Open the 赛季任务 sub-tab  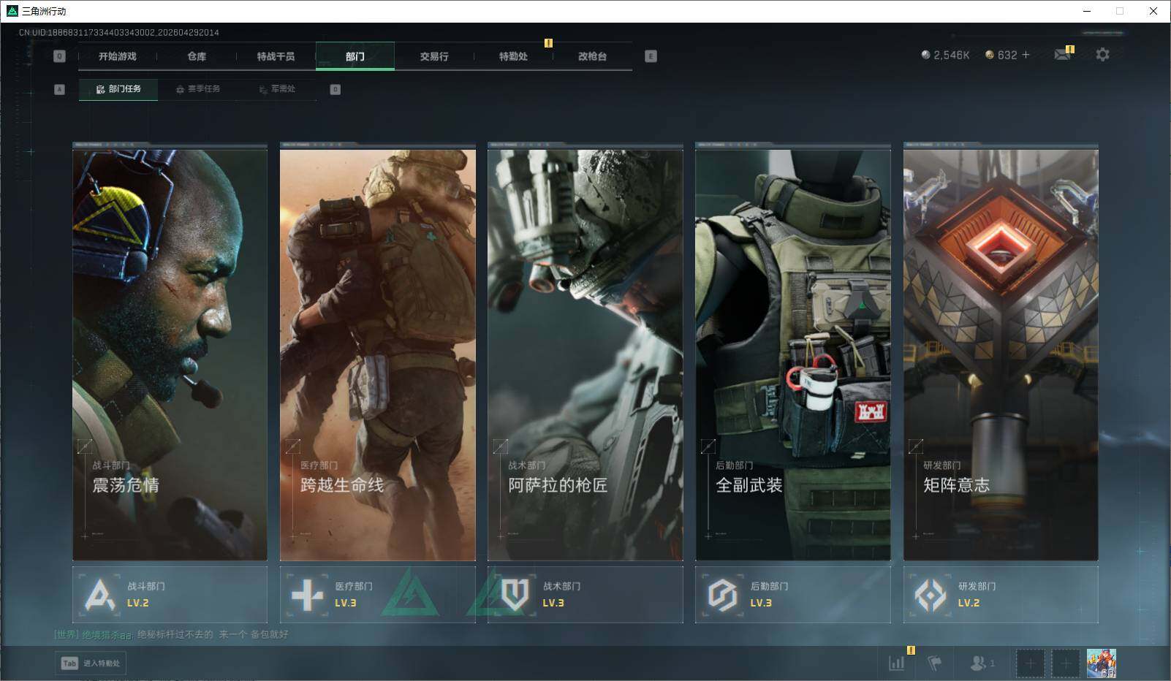pos(198,89)
